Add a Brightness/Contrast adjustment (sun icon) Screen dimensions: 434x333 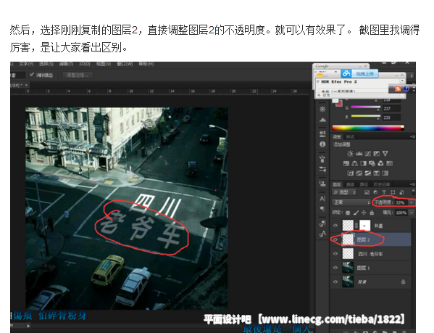[350, 154]
